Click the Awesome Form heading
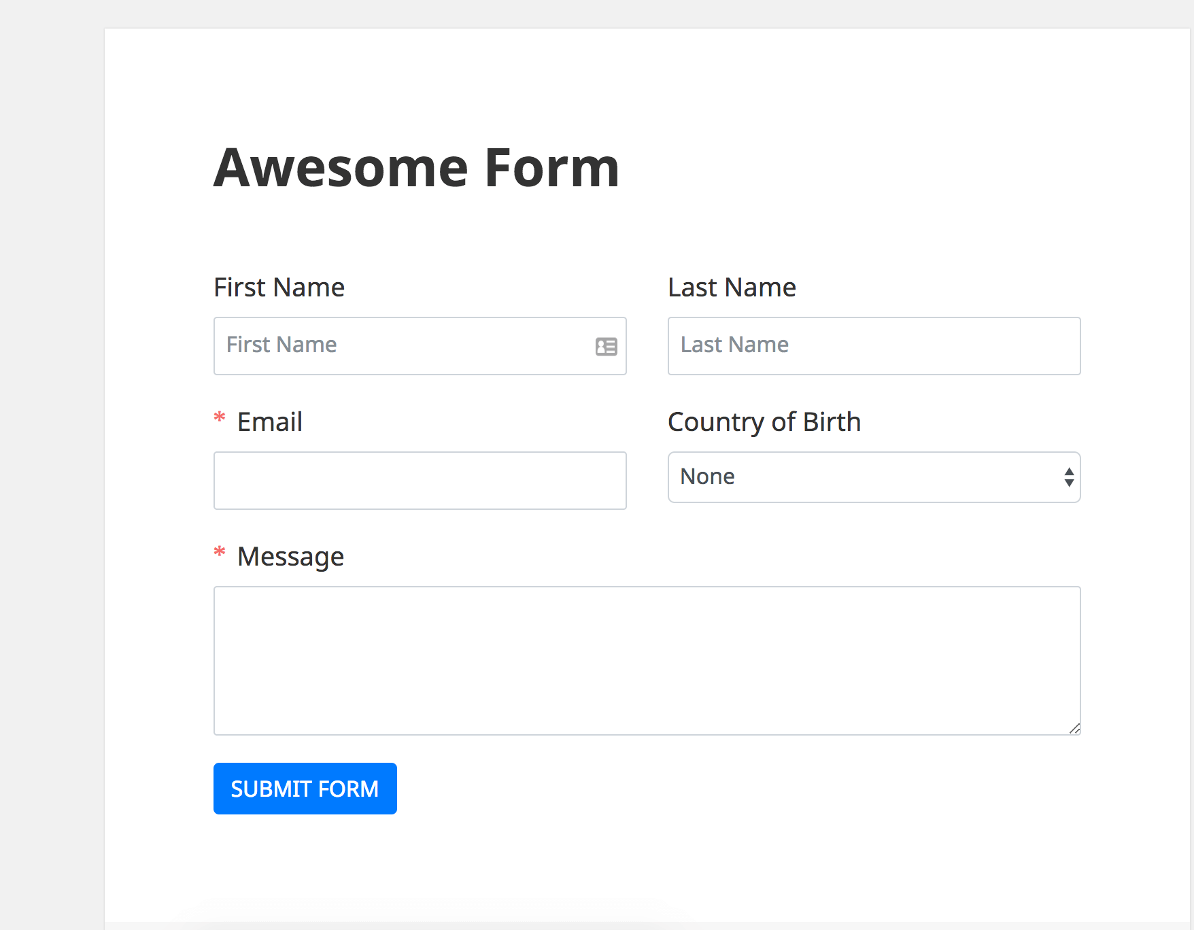The height and width of the screenshot is (930, 1194). [x=416, y=168]
